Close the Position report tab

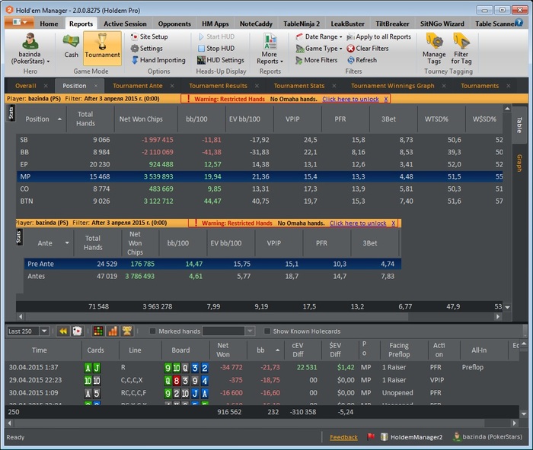point(96,86)
